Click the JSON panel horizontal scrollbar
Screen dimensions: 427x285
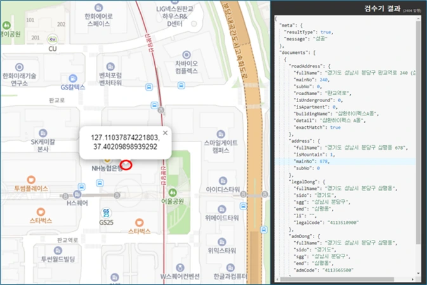pos(337,279)
